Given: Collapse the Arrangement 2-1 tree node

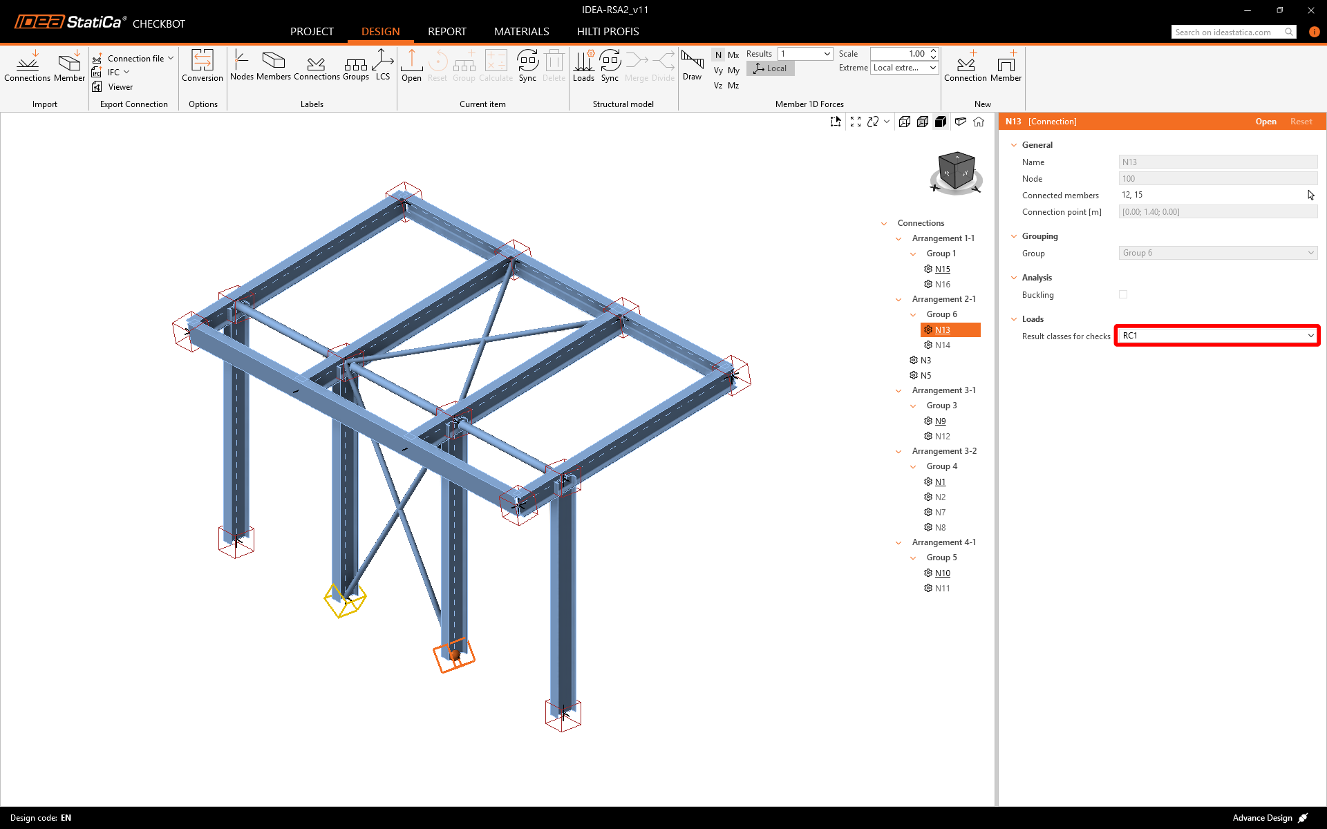Looking at the screenshot, I should 898,299.
